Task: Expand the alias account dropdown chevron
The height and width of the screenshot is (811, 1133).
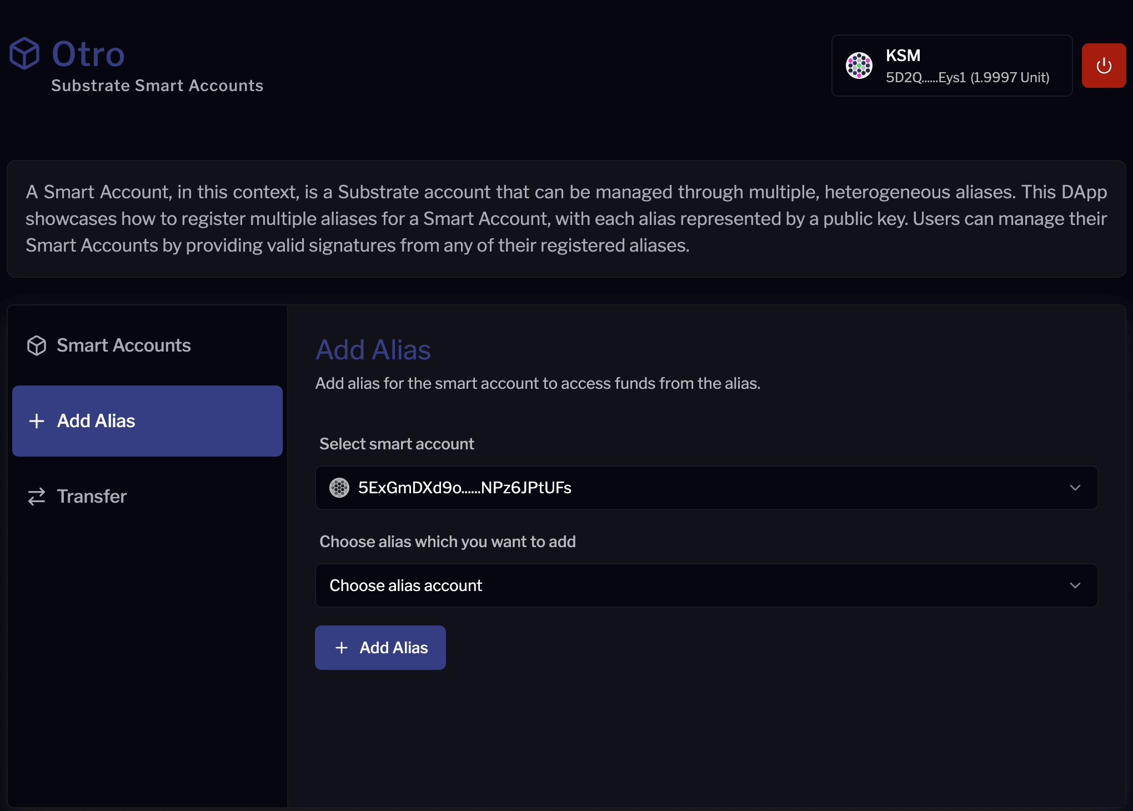Action: click(x=1075, y=585)
